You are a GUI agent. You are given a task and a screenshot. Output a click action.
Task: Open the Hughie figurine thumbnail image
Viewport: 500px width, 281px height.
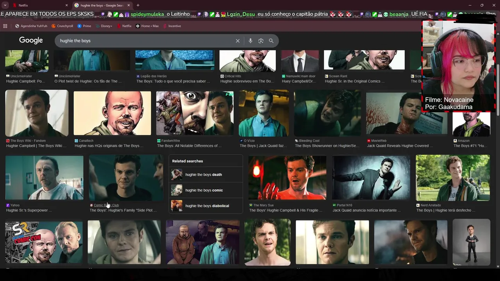coord(471,242)
